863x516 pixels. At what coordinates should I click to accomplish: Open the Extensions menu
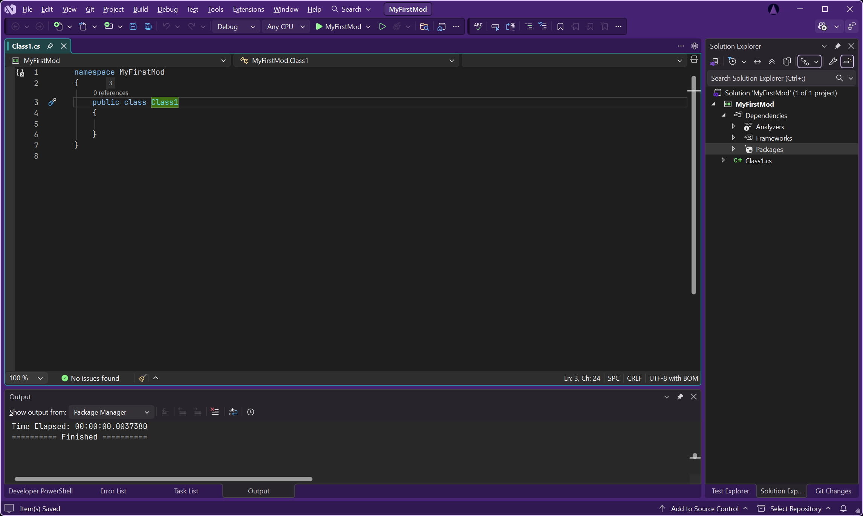248,9
